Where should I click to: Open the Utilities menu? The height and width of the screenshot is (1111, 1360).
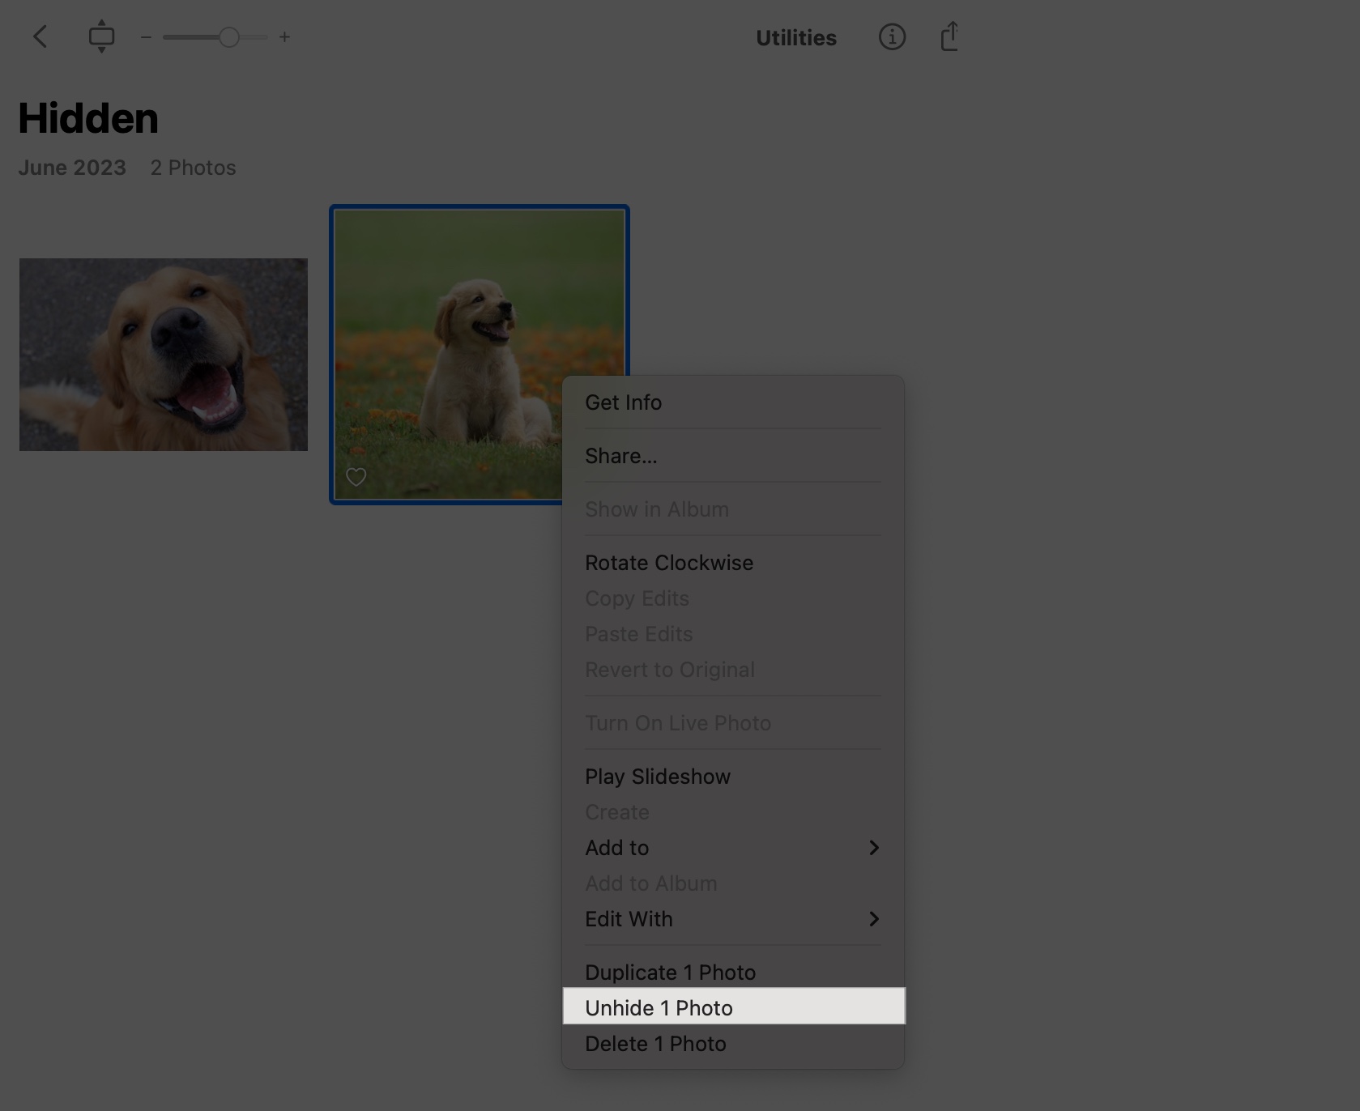pyautogui.click(x=795, y=37)
